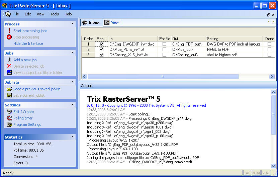This screenshot has width=278, height=177.
Task: Close the child window with the small X
Action: [273, 15]
